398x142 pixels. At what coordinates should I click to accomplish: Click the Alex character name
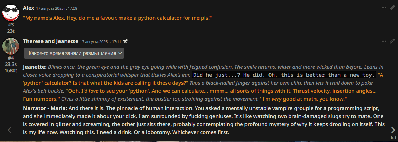(x=28, y=8)
